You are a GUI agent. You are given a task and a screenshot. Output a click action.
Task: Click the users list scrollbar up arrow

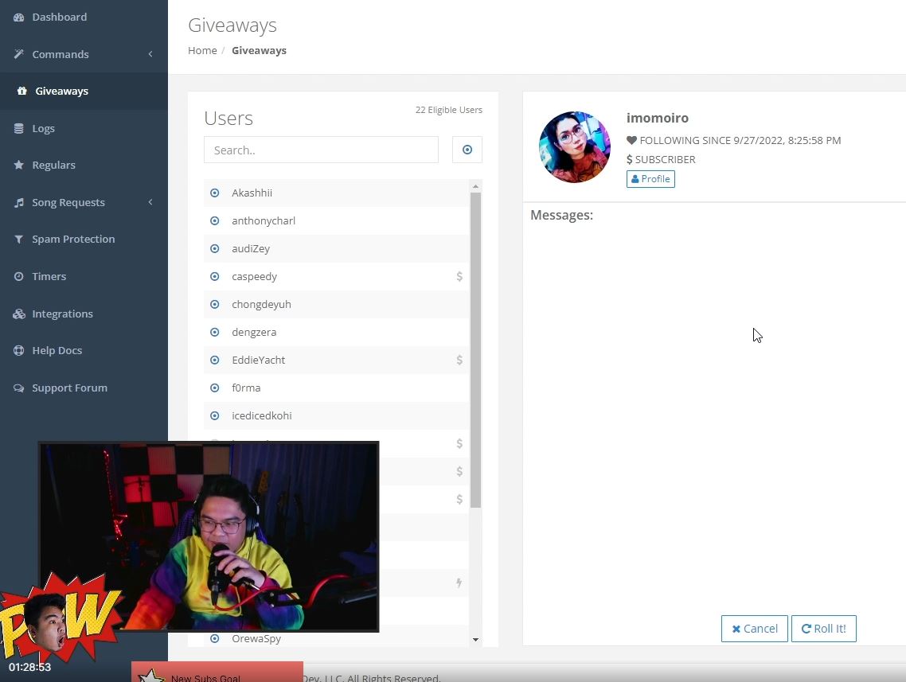click(475, 186)
